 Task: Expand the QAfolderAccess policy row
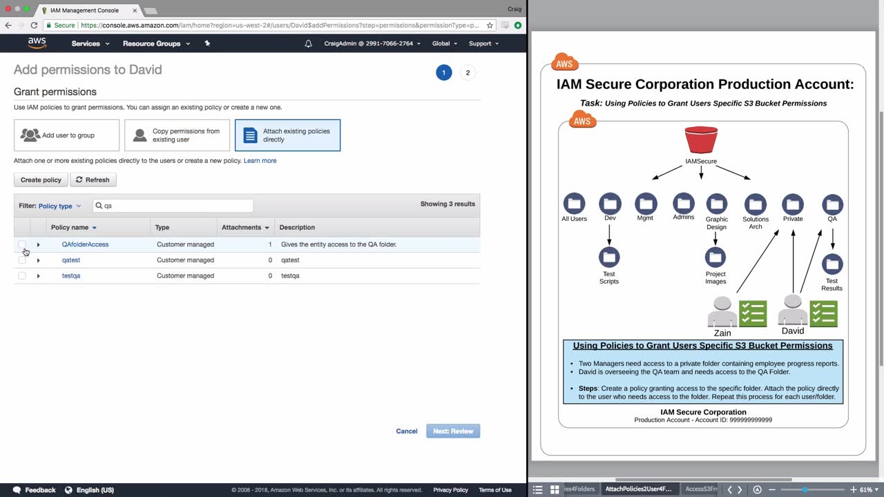click(x=38, y=244)
